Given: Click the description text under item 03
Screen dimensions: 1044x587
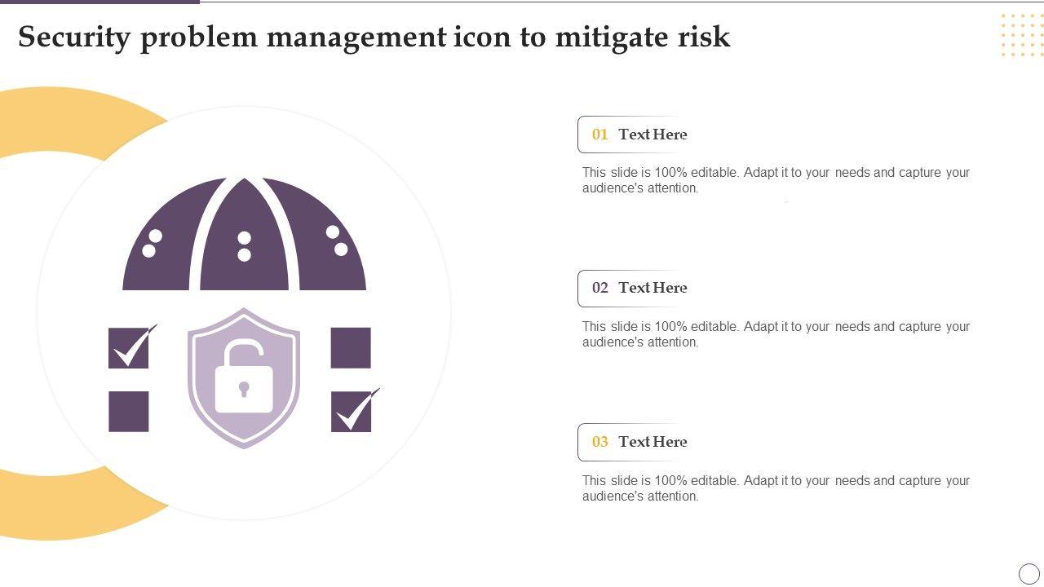Looking at the screenshot, I should [775, 488].
